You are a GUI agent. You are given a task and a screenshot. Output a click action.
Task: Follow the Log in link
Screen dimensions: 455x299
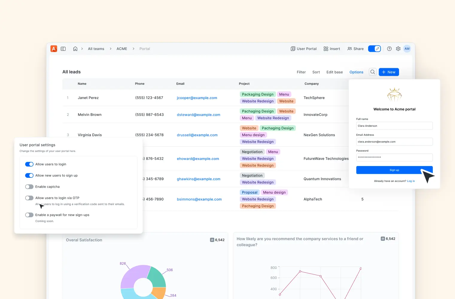click(x=411, y=181)
